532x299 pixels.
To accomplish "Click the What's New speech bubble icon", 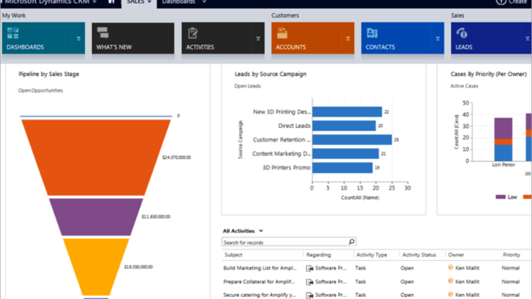I will click(103, 33).
